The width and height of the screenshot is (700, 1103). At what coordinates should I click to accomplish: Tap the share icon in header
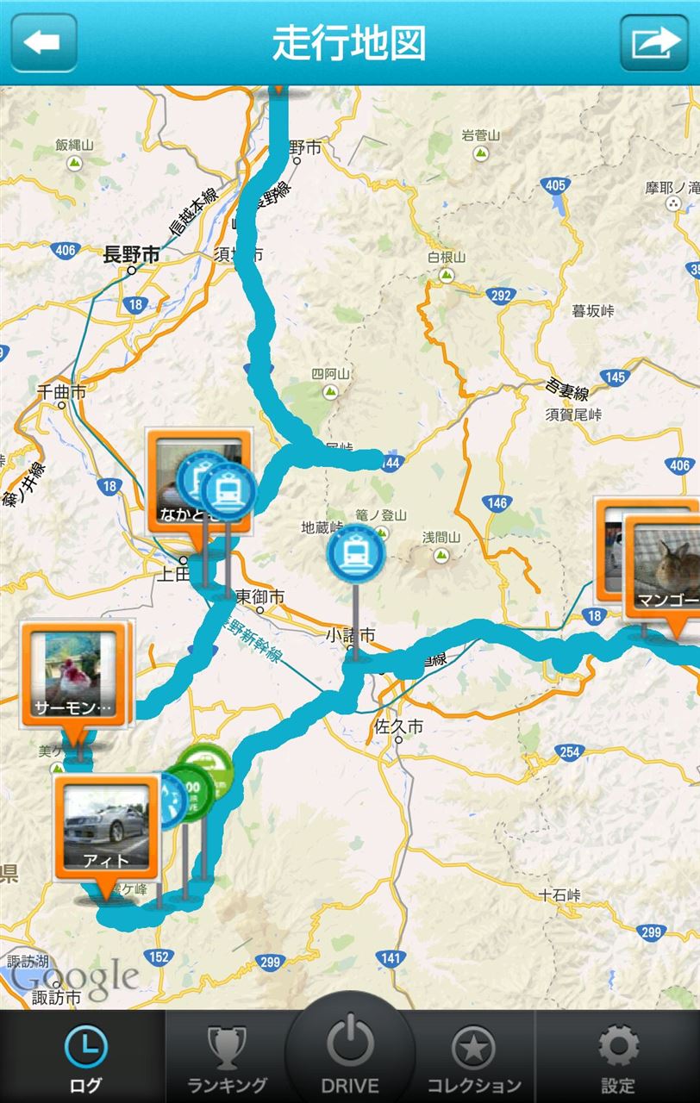654,42
